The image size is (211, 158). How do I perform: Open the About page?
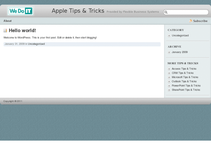8,21
